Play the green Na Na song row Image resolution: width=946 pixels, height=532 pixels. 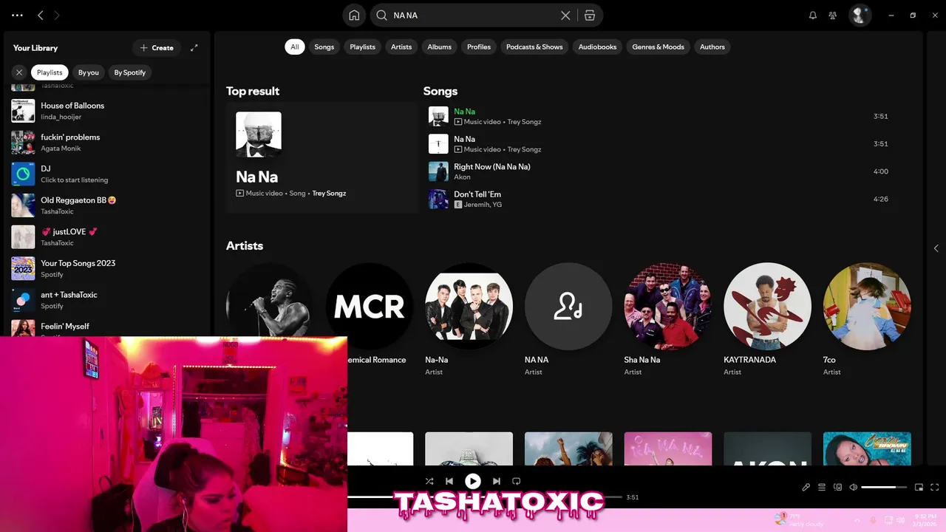point(662,116)
